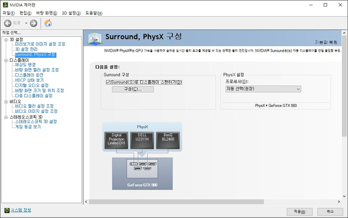Open the 바탕 화면(E) menu
348x218 pixels.
[x=47, y=13]
